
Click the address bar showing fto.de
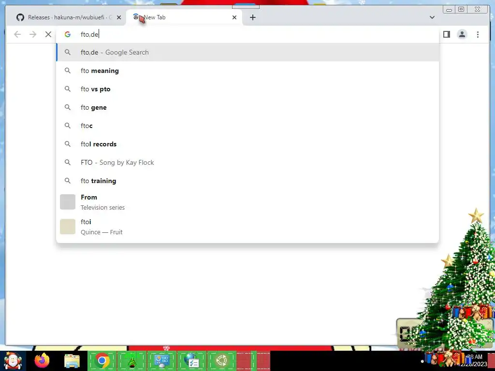(x=248, y=34)
